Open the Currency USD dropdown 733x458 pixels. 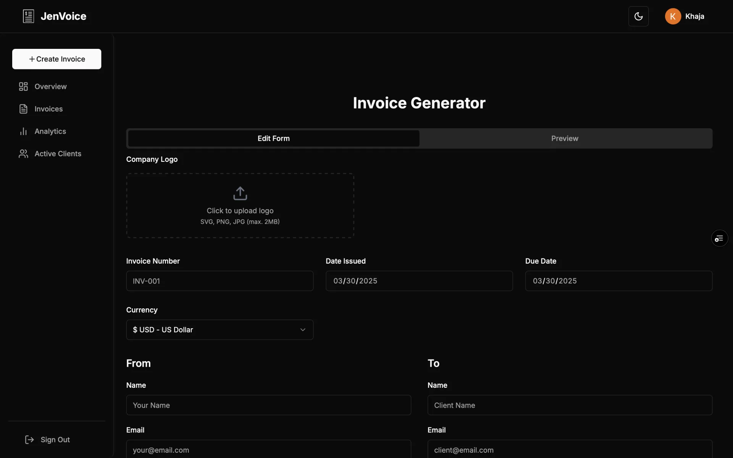[220, 330]
